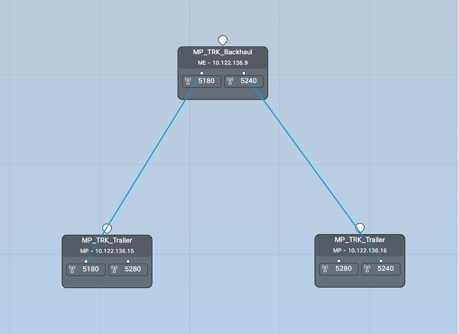459x334 pixels.
Task: Select MP_TRK_Trailer title at 10.122.136.16
Action: [360, 240]
